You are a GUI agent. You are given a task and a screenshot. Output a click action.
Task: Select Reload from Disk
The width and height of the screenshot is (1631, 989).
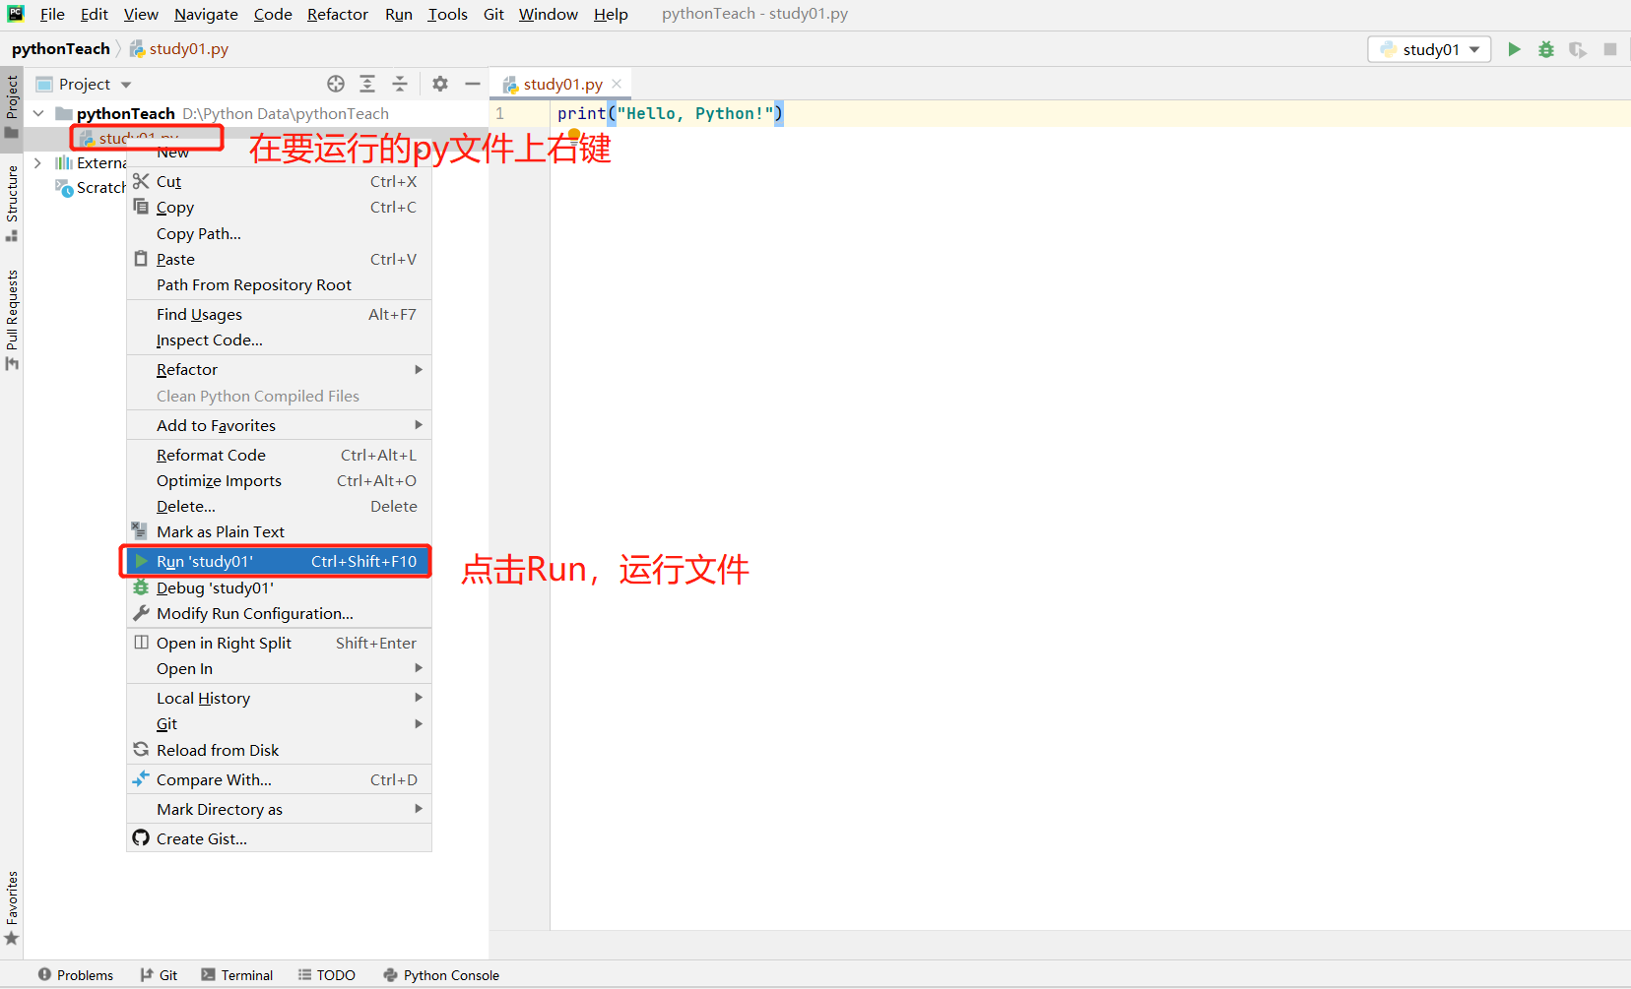click(x=280, y=750)
